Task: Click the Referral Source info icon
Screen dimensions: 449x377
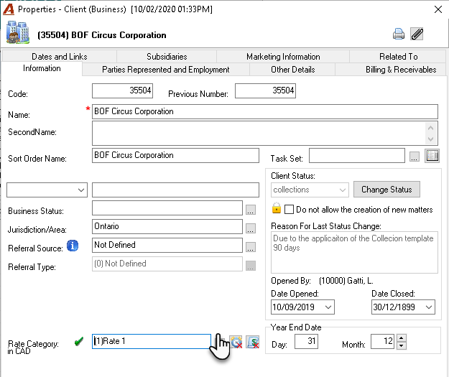Action: [73, 246]
